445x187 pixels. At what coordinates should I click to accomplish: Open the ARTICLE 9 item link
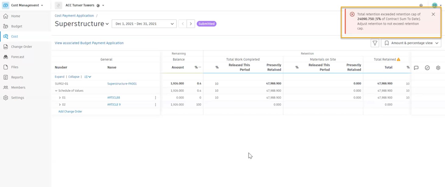pos(114,105)
